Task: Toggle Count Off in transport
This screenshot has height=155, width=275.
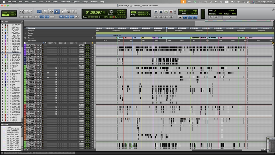Action: pyautogui.click(x=182, y=10)
